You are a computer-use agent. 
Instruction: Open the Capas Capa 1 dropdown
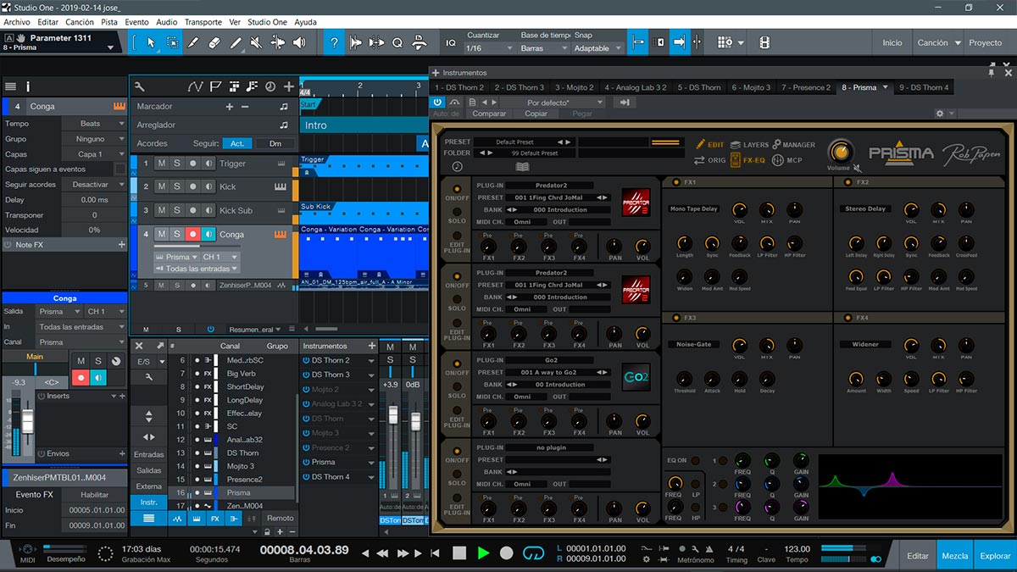(x=94, y=154)
